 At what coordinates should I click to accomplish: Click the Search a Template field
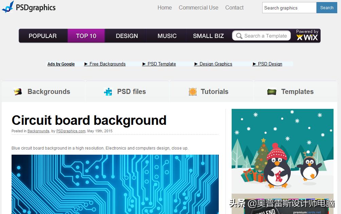(x=262, y=36)
